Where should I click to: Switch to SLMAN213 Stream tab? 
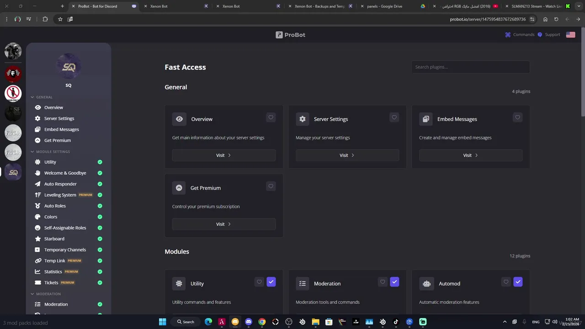pyautogui.click(x=537, y=6)
